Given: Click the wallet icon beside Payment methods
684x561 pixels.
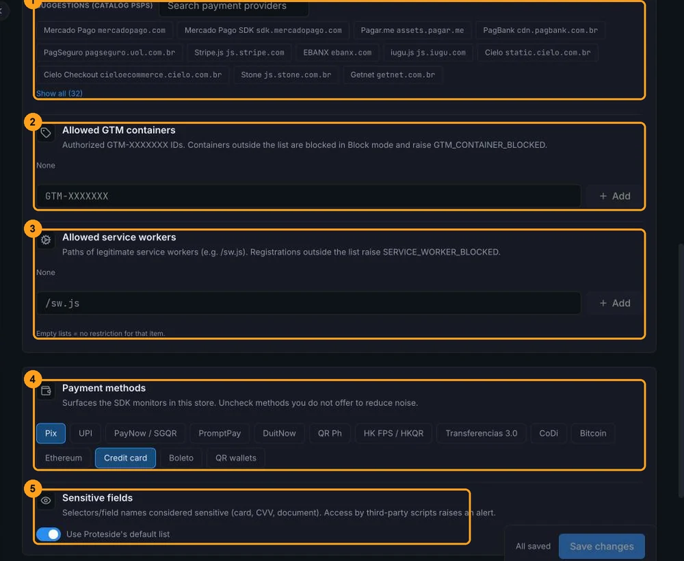Looking at the screenshot, I should pyautogui.click(x=46, y=391).
